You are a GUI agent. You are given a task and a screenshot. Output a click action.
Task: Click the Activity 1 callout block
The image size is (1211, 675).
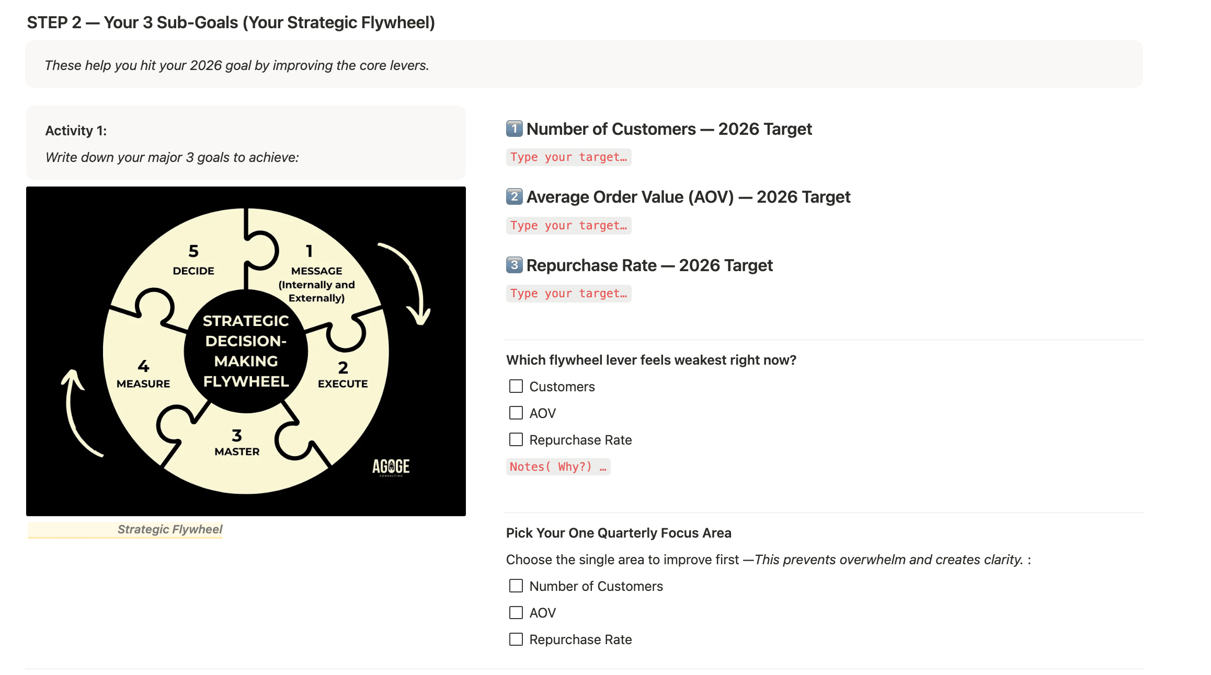(x=245, y=143)
